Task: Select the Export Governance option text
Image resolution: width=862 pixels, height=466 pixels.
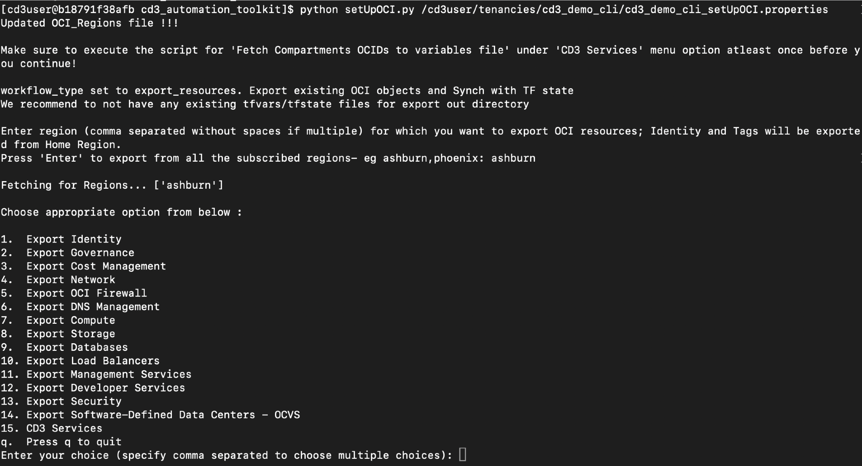Action: pyautogui.click(x=67, y=253)
